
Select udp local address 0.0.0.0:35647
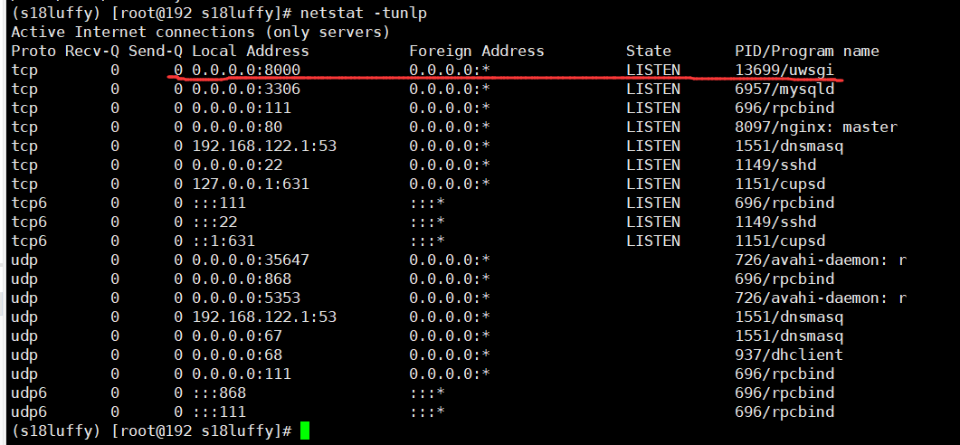click(251, 260)
